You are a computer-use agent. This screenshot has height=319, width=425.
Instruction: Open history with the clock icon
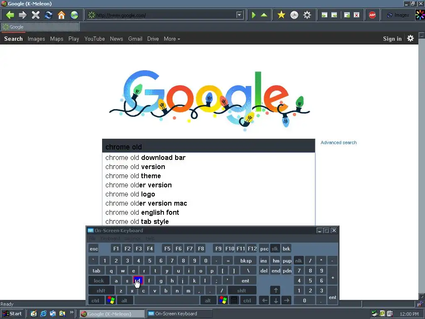(294, 15)
